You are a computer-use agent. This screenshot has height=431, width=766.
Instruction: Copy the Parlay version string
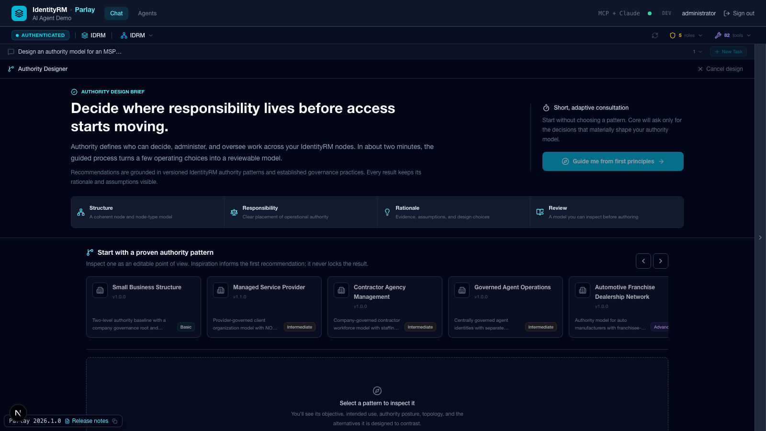click(115, 421)
